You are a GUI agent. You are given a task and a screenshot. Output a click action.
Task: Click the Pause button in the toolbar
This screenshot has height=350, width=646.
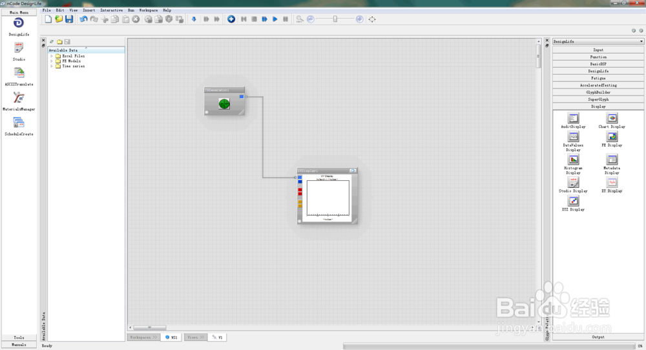tap(286, 19)
